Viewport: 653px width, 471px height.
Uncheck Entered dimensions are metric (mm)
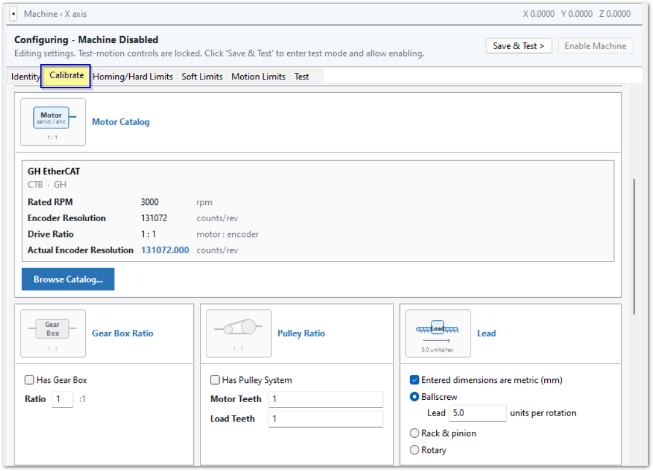[x=414, y=379]
